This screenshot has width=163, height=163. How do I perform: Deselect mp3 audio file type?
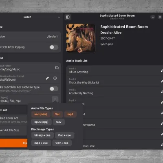coord(70,114)
